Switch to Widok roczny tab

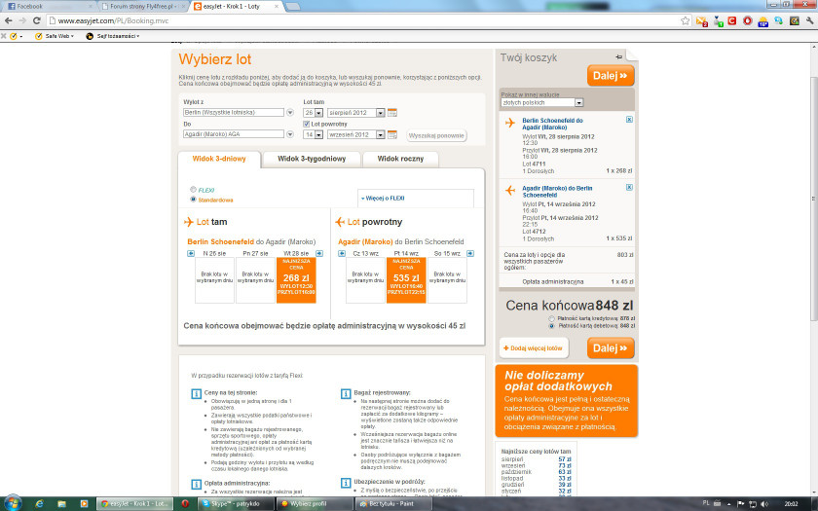tap(400, 159)
